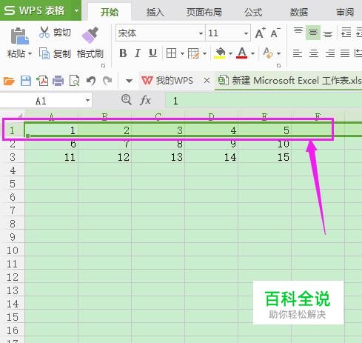362x343 pixels.
Task: Click the Paste clipboard icon
Action: 19,36
